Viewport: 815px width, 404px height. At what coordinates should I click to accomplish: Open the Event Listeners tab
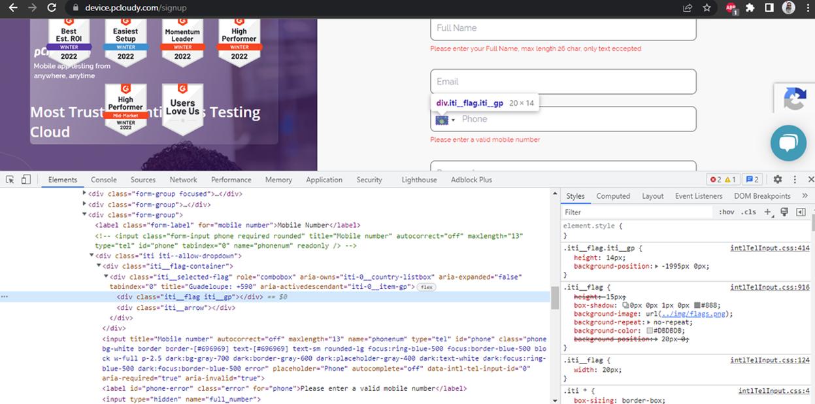coord(699,195)
